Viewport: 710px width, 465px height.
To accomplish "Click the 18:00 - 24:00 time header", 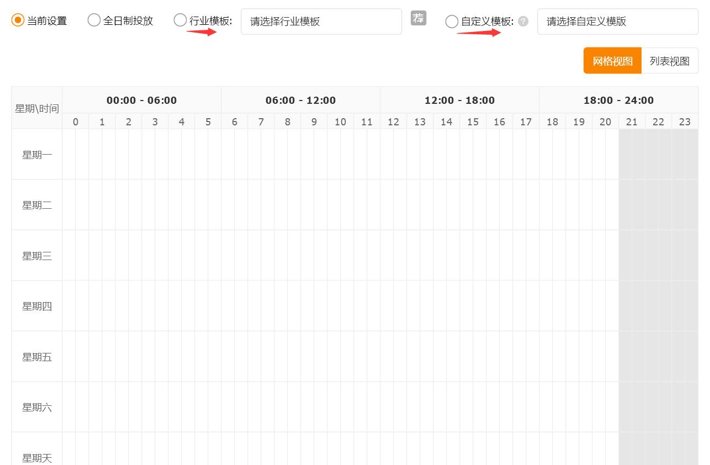I will (x=618, y=100).
